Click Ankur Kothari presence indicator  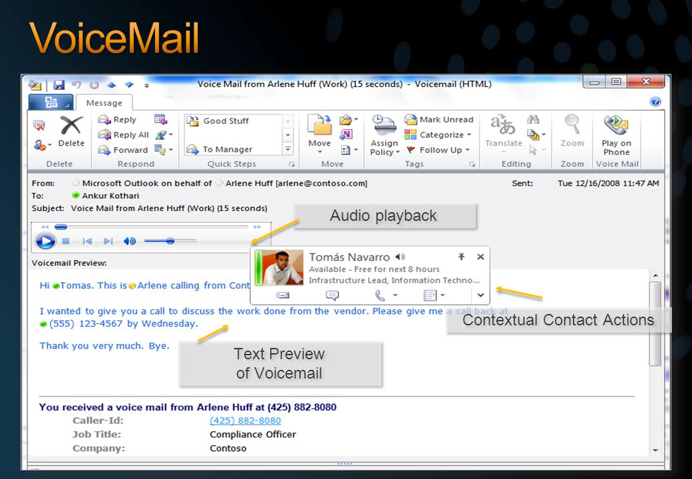[x=75, y=195]
